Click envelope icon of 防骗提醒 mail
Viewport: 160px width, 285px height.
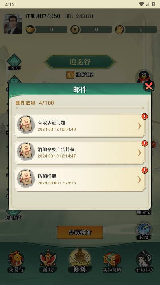(26, 178)
